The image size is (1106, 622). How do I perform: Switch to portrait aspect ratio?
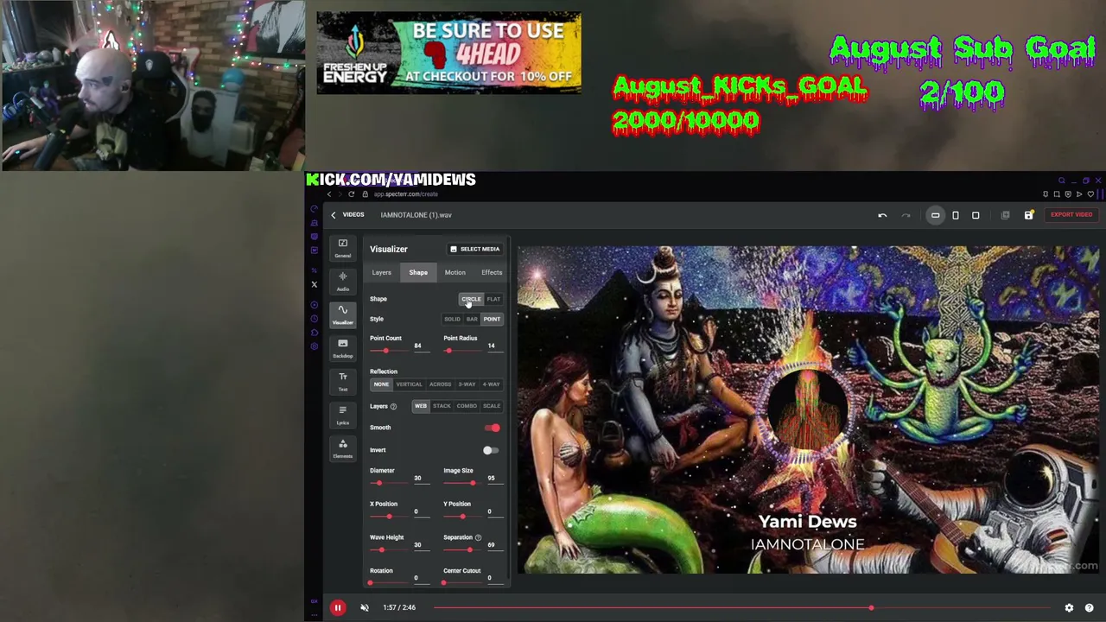pos(956,215)
